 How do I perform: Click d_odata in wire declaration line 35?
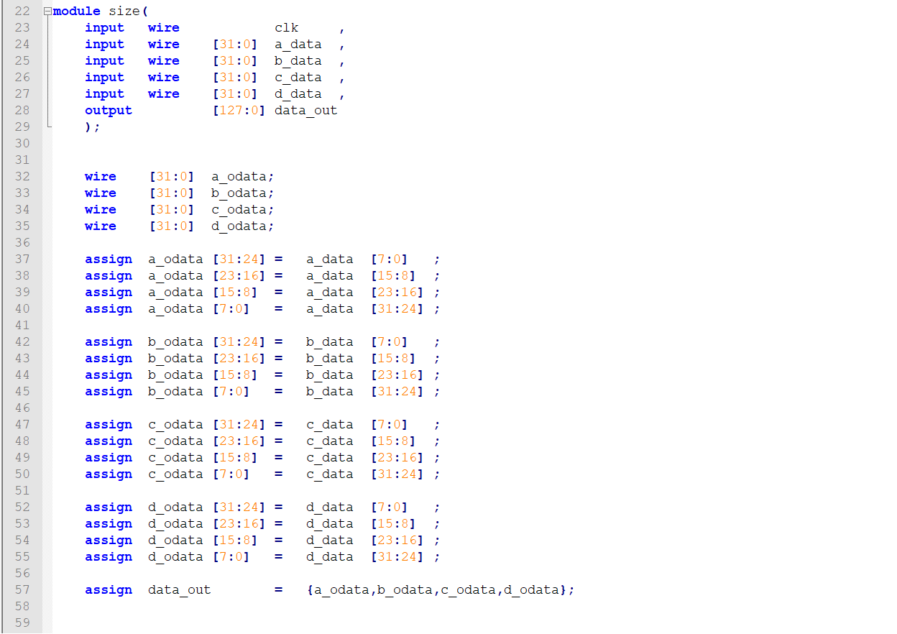point(239,226)
